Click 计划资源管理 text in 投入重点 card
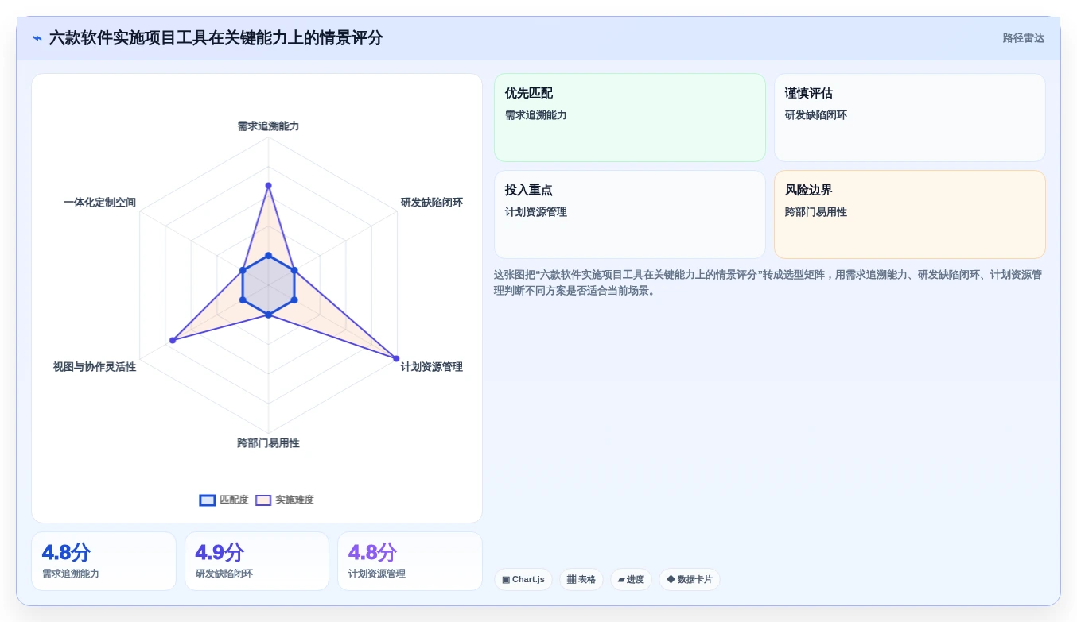 [x=536, y=212]
